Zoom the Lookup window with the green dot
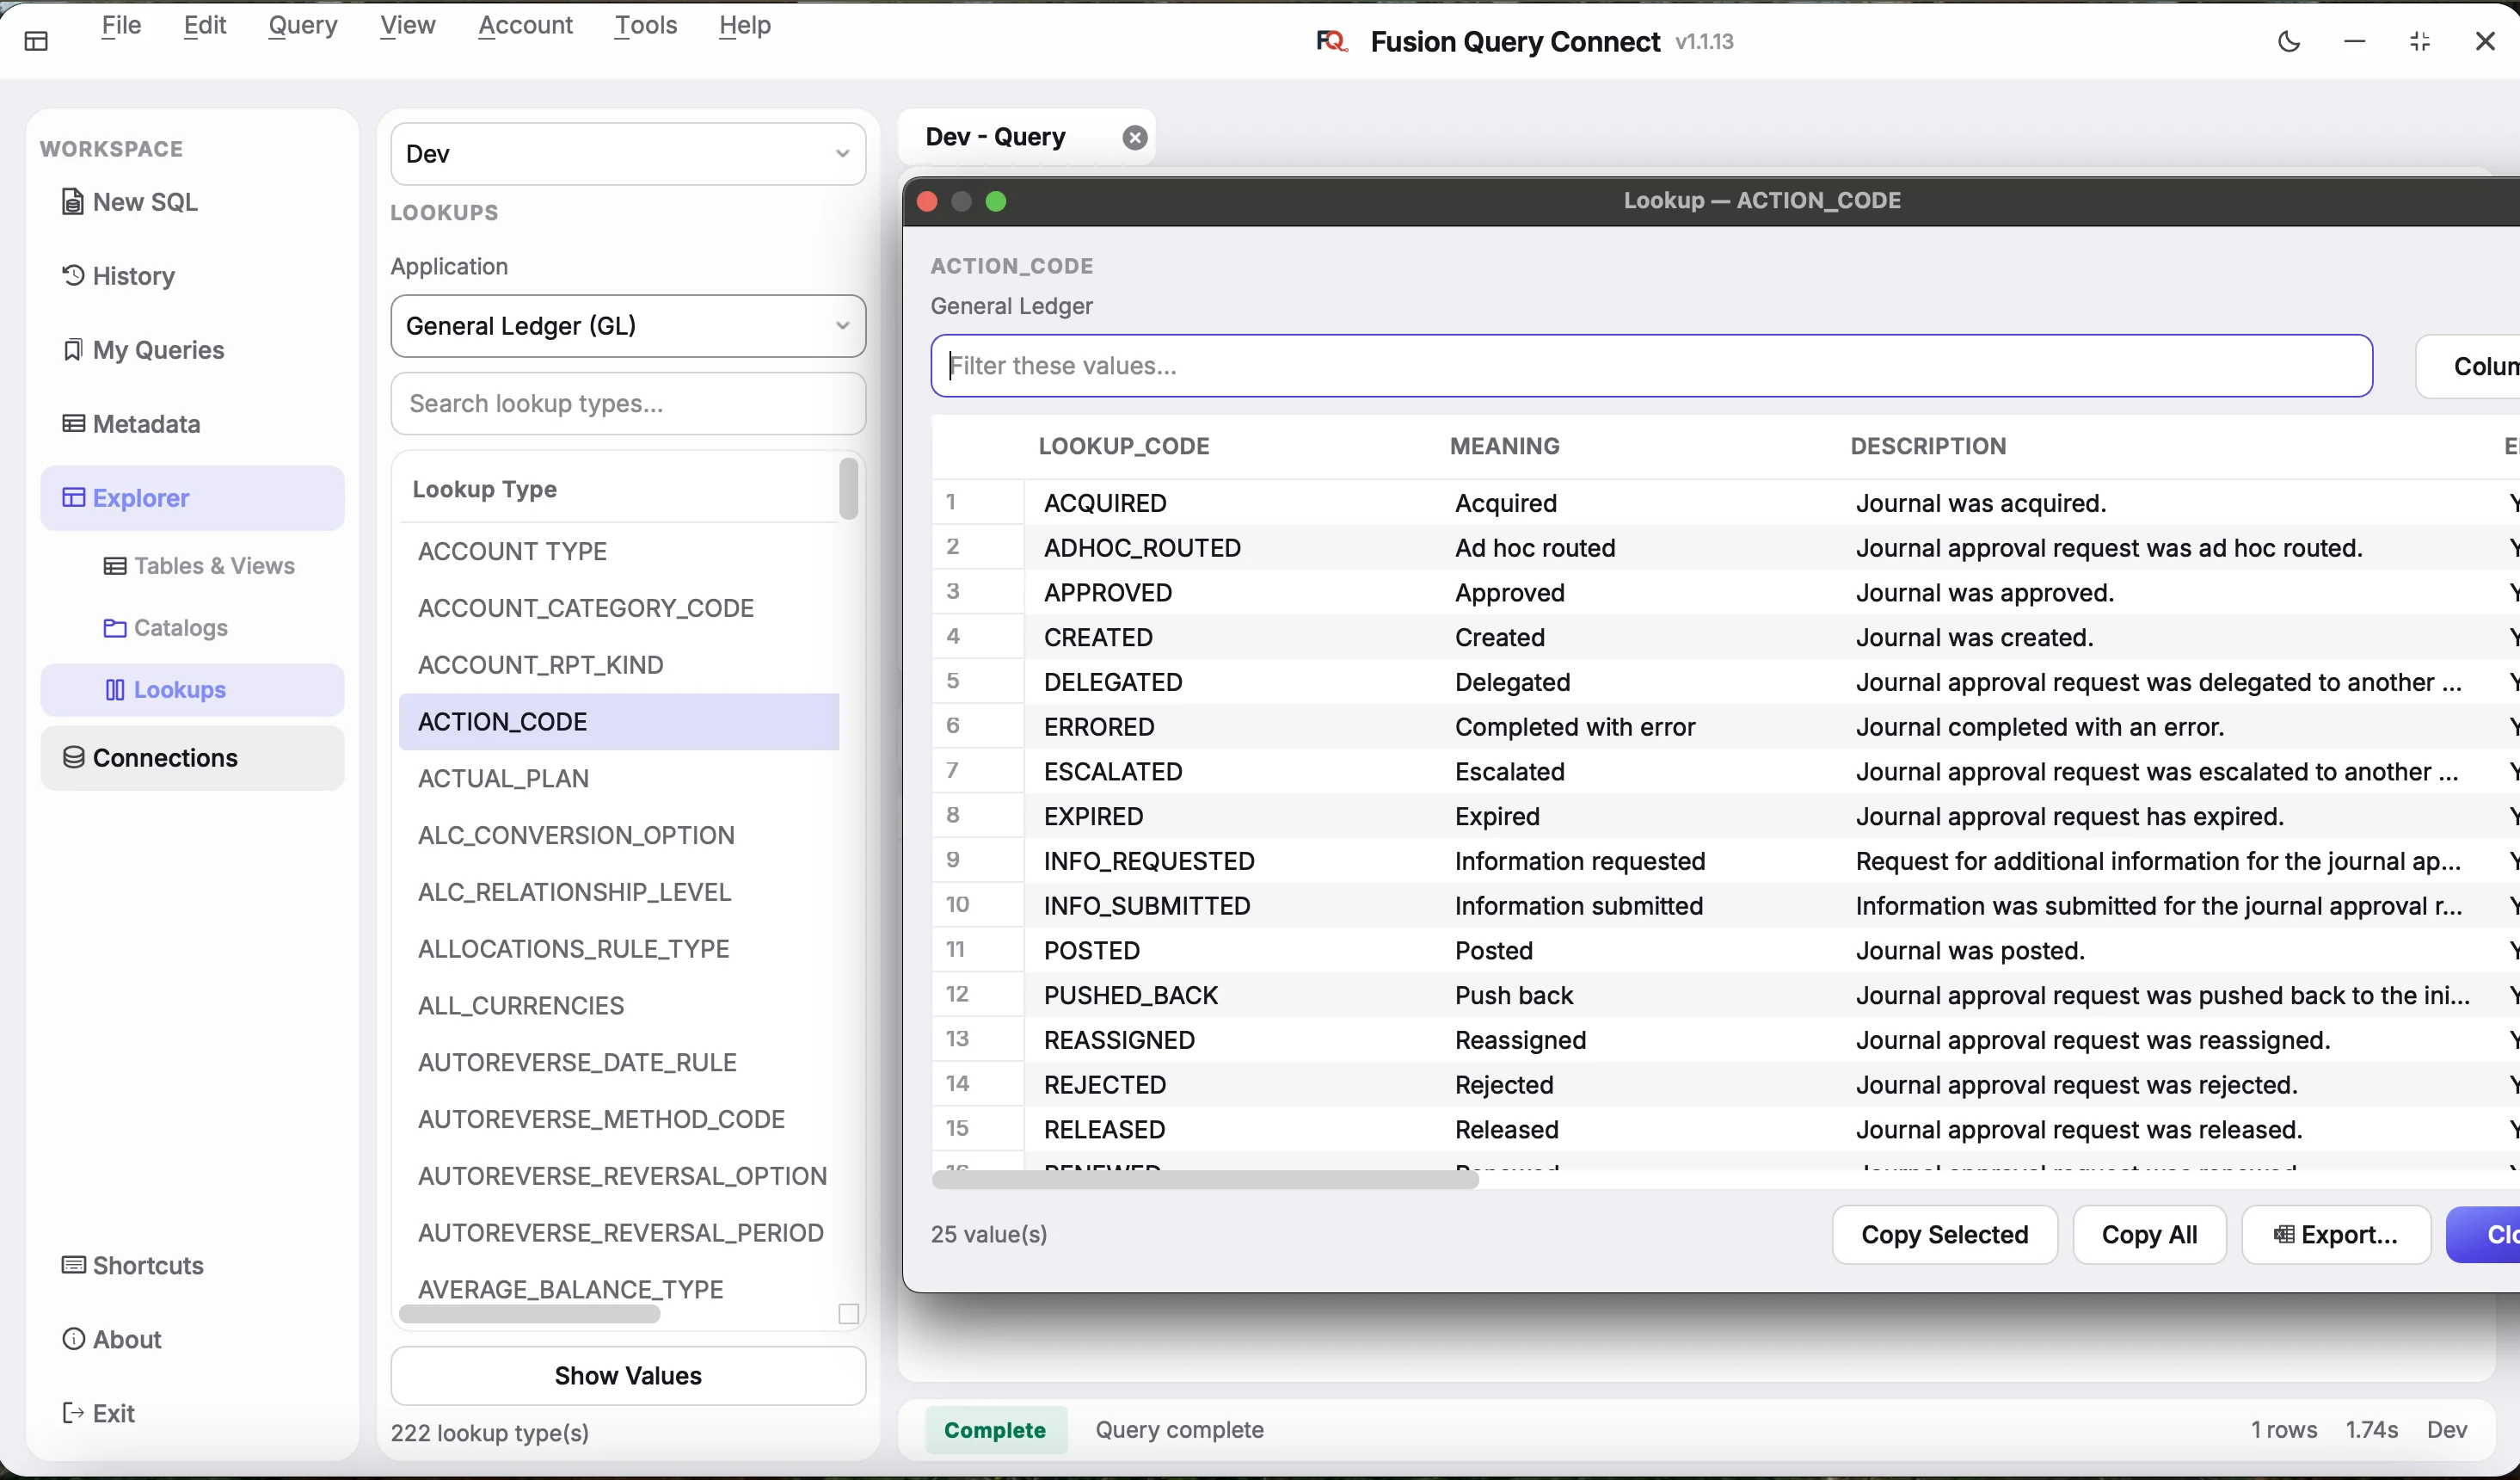2520x1480 pixels. pos(996,201)
